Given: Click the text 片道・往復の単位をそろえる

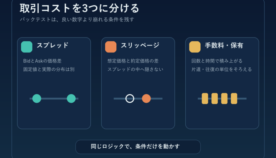Looking at the screenshot, I should click(x=222, y=69).
